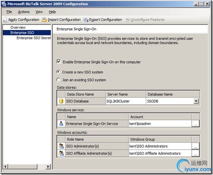Click kent\SSO Administrators group field

(160, 146)
